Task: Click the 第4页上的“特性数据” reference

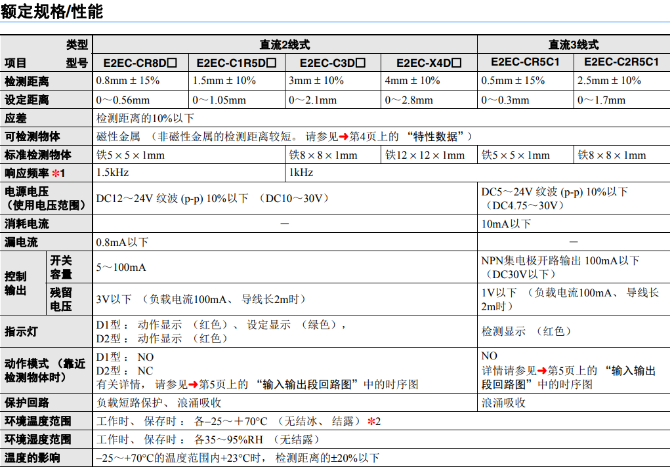Action: click(407, 136)
